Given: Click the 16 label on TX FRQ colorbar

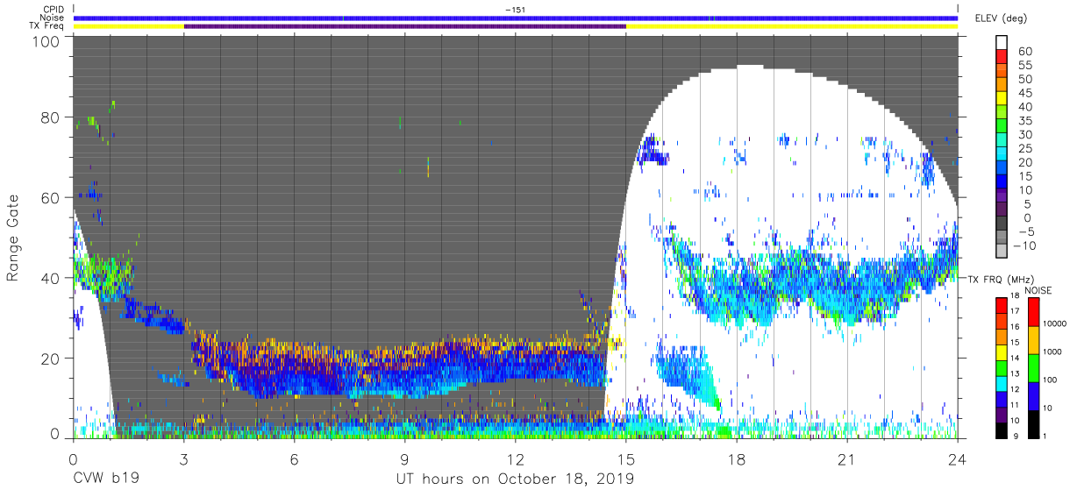Looking at the screenshot, I should point(1015,327).
